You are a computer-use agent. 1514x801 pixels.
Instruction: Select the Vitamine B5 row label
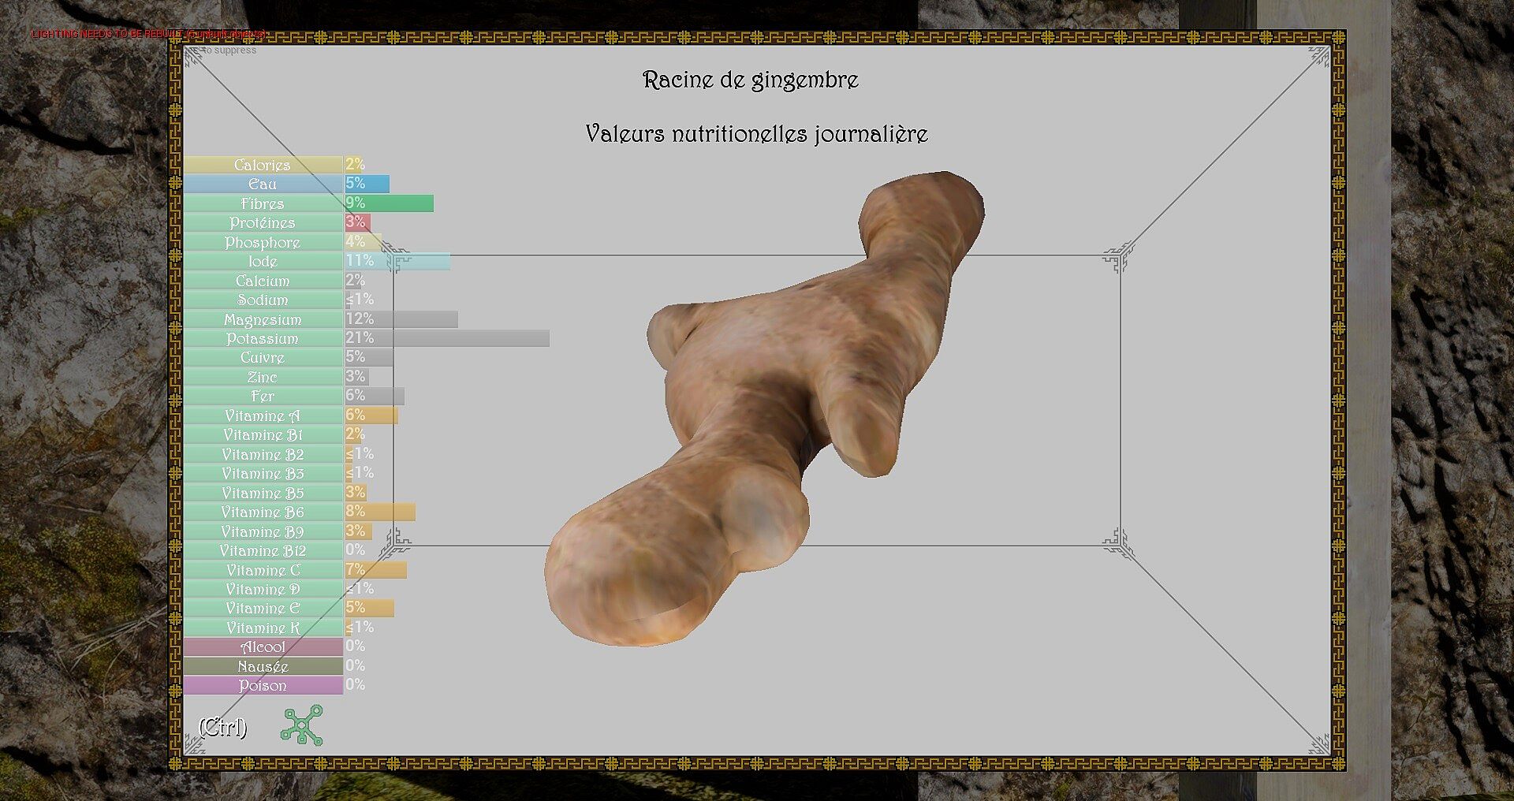(263, 493)
